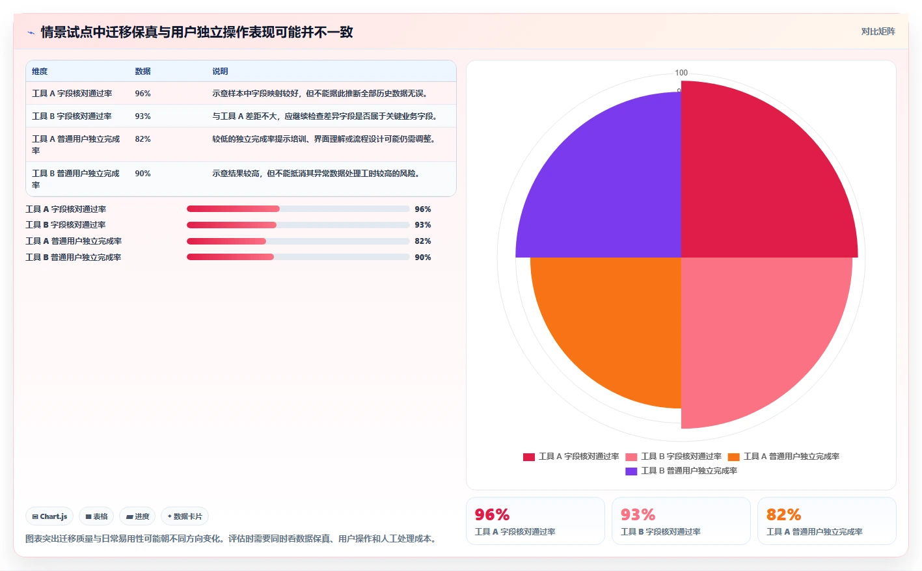The width and height of the screenshot is (922, 571).
Task: Click description starting 示意结果较高
Action: [318, 174]
